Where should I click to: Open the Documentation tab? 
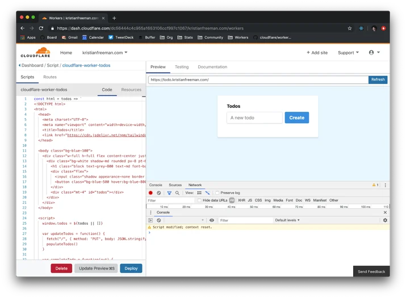coord(212,67)
